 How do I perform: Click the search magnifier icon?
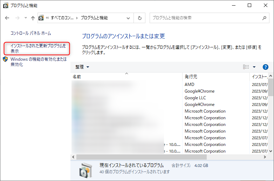pyautogui.click(x=264, y=18)
